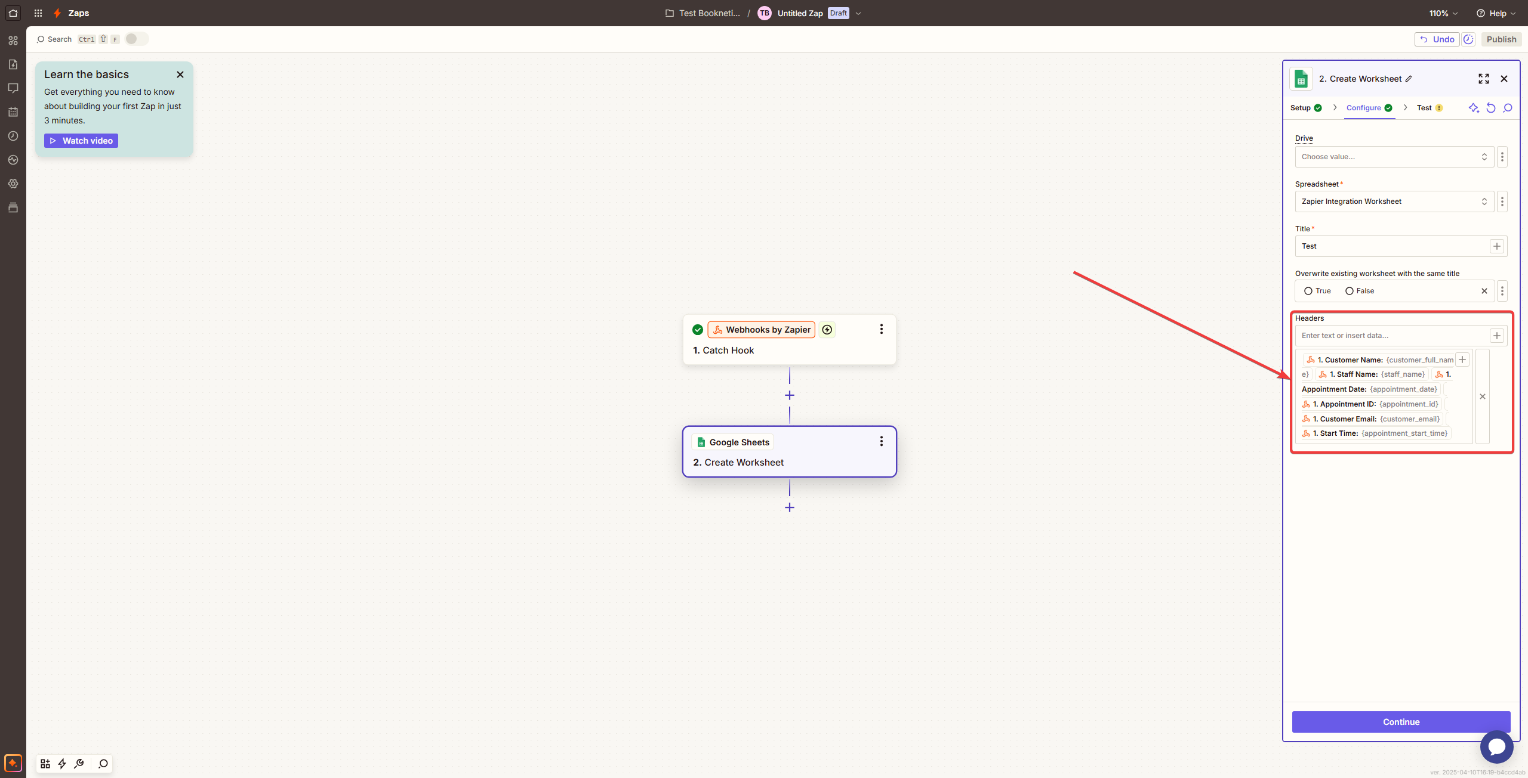Viewport: 1528px width, 778px height.
Task: Expand the step panel to fullscreen
Action: coord(1484,79)
